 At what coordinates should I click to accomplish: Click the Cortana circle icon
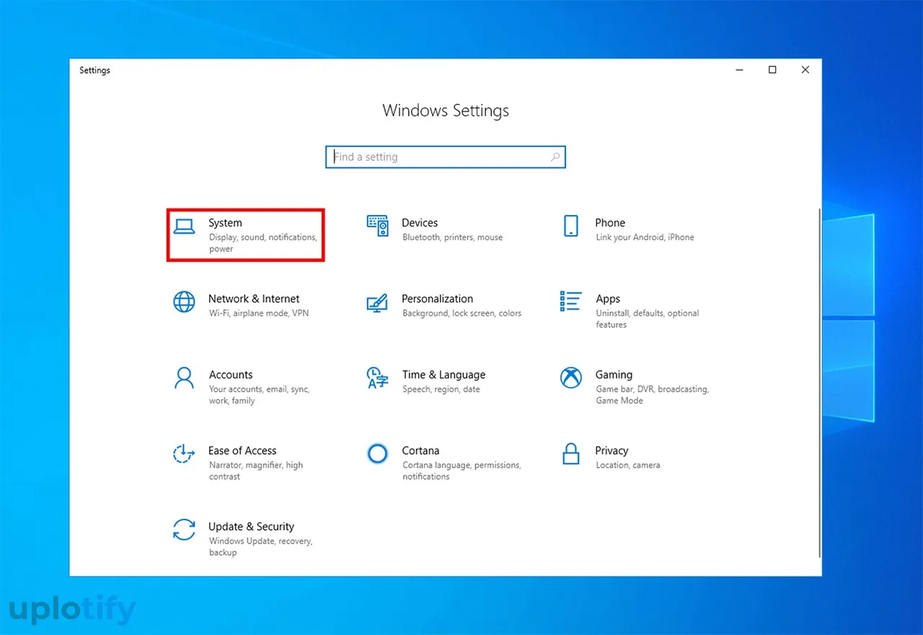point(377,453)
